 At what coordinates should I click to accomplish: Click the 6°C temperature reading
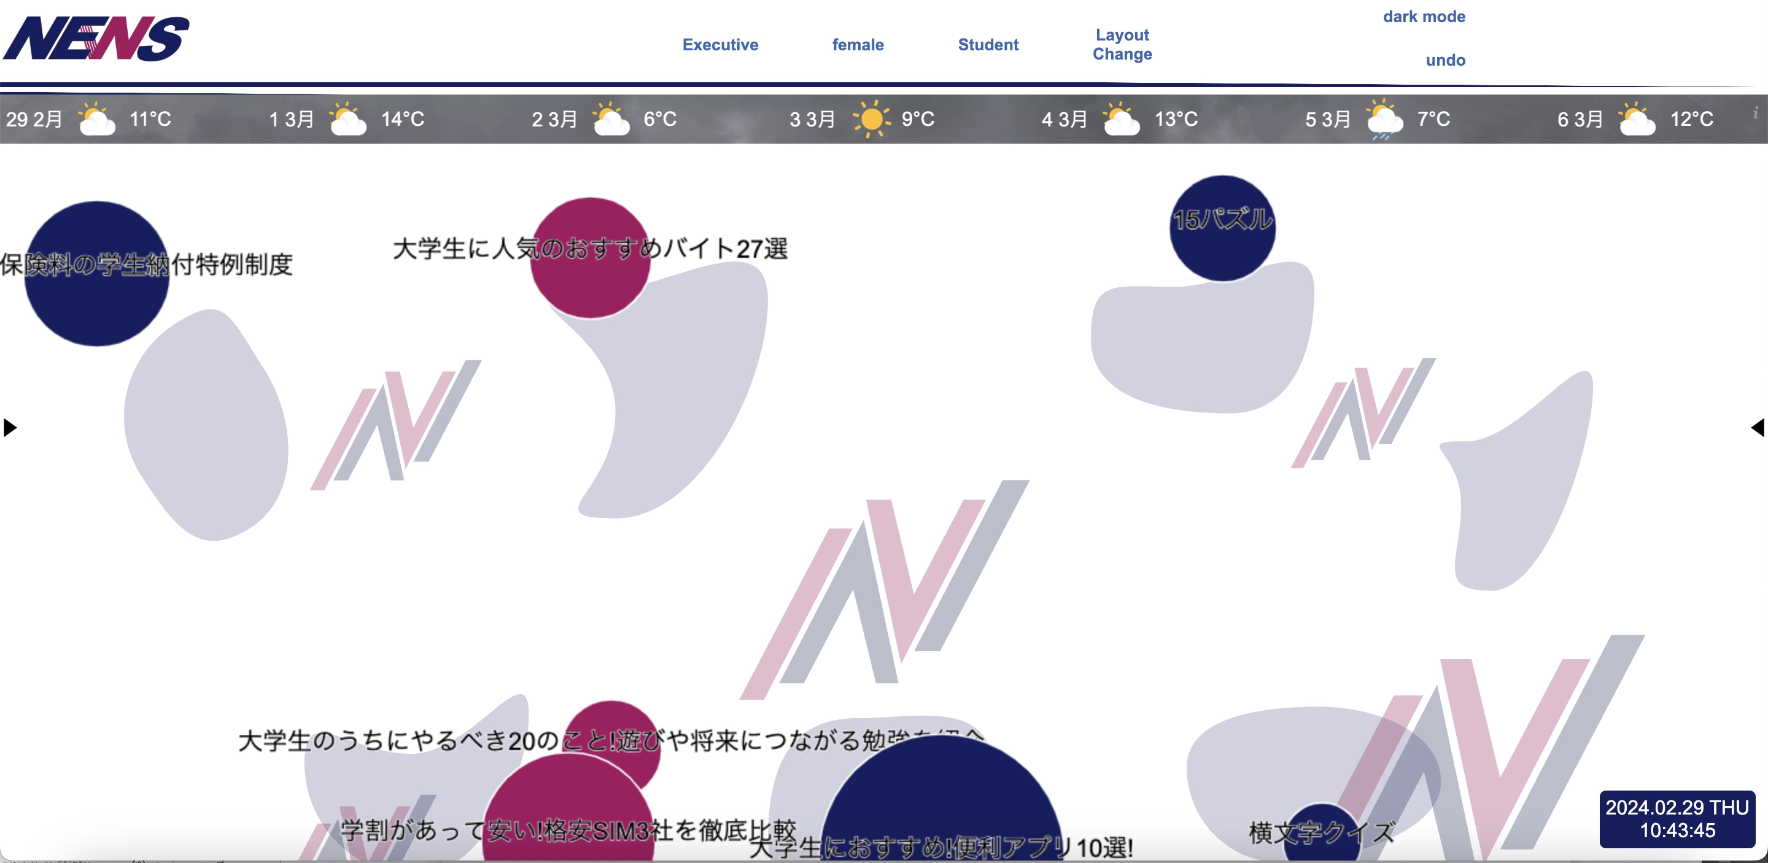[x=661, y=119]
